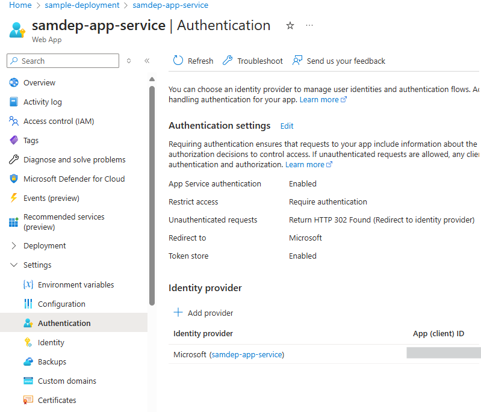Click the Identity provider column header
The width and height of the screenshot is (481, 412).
(203, 334)
